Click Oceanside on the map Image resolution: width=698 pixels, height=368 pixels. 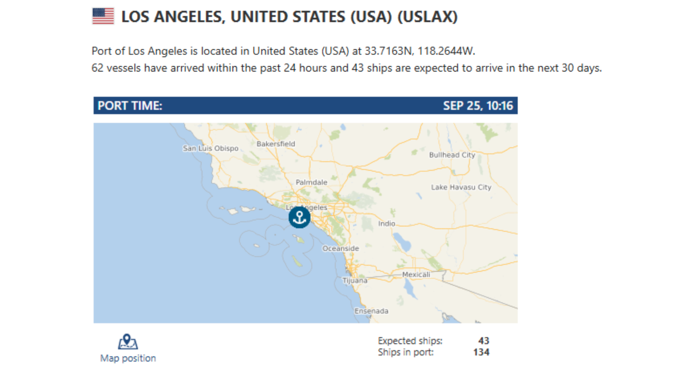point(341,248)
